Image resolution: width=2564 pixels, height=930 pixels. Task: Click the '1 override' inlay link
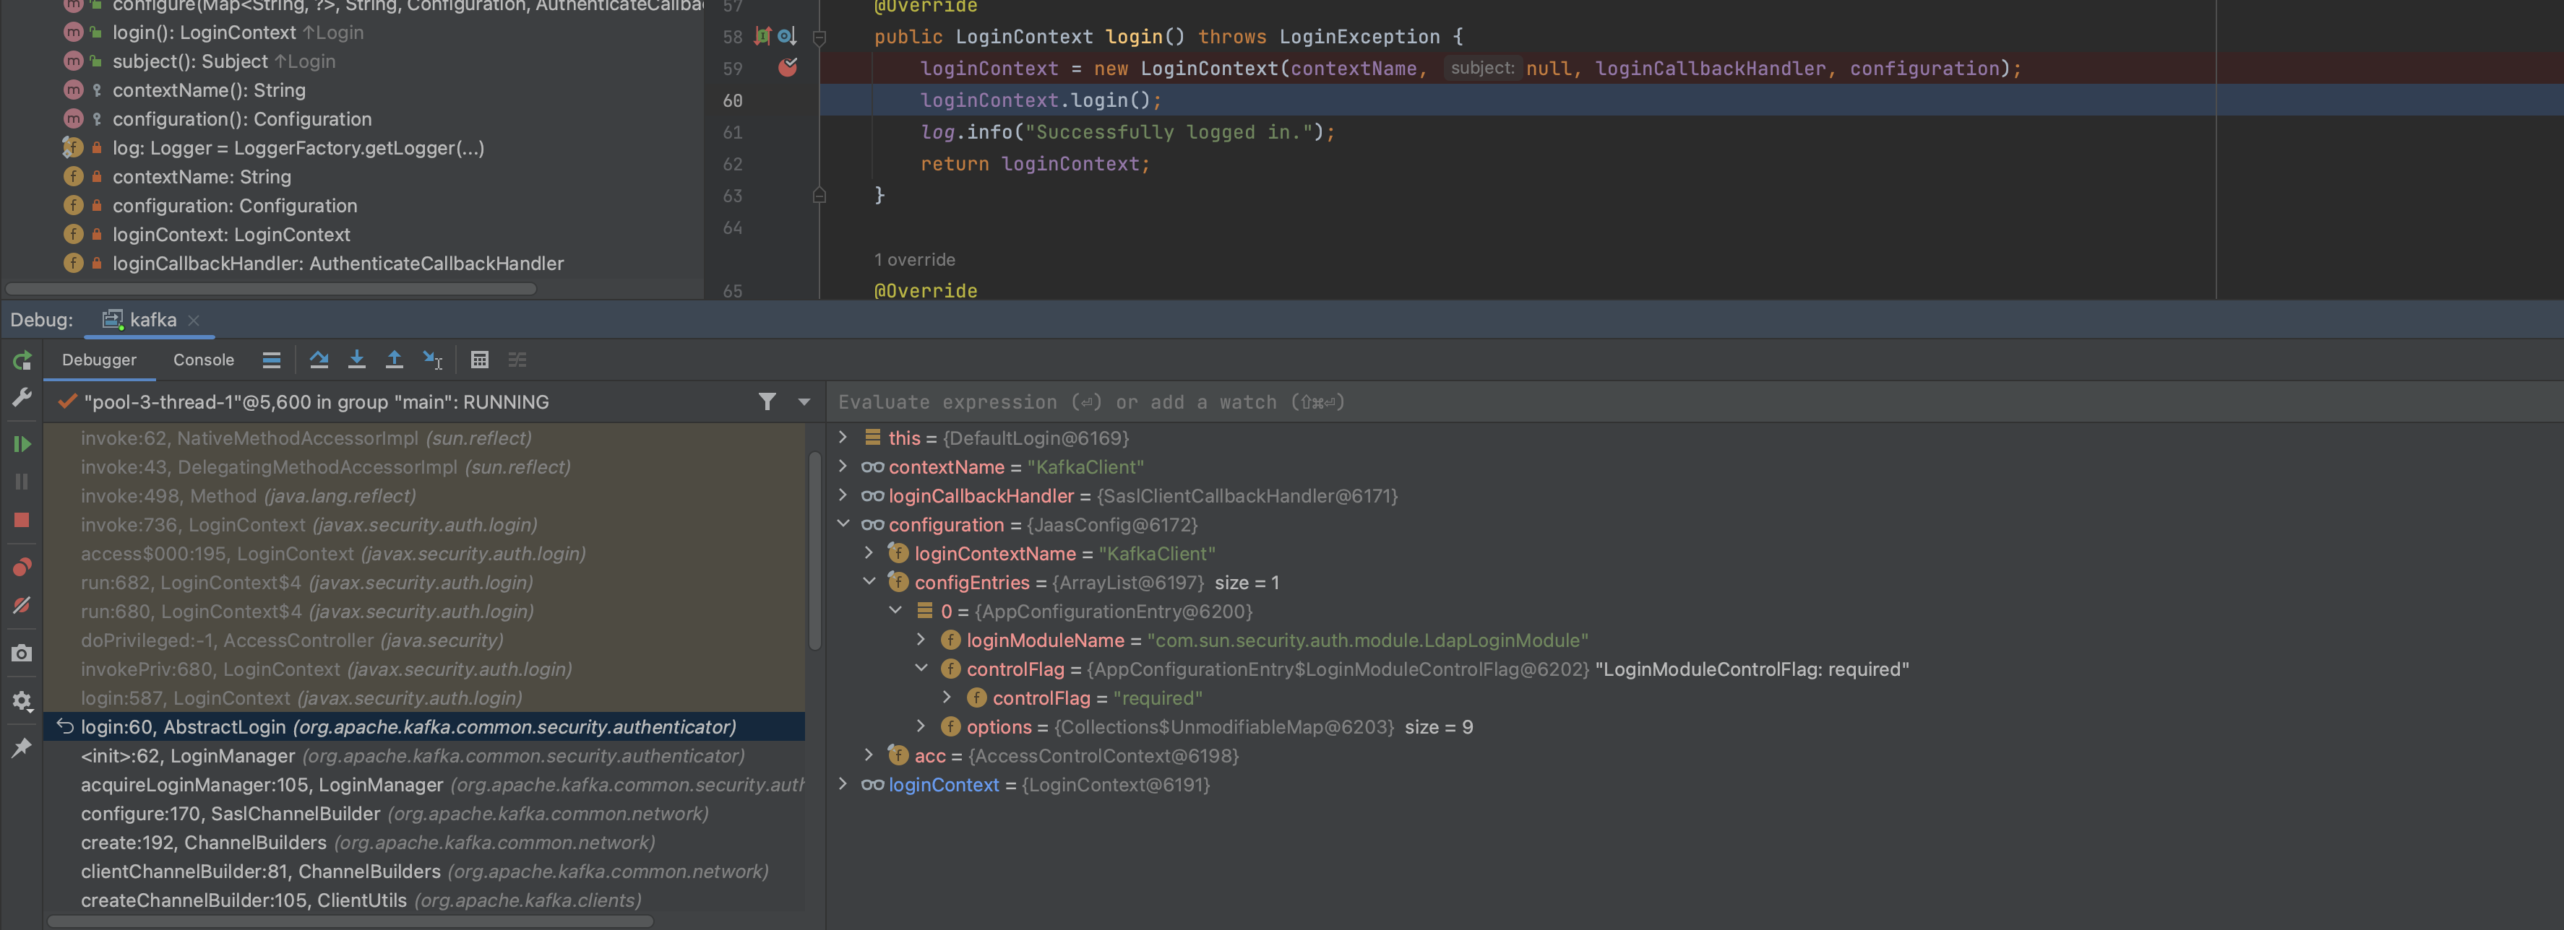click(x=913, y=260)
